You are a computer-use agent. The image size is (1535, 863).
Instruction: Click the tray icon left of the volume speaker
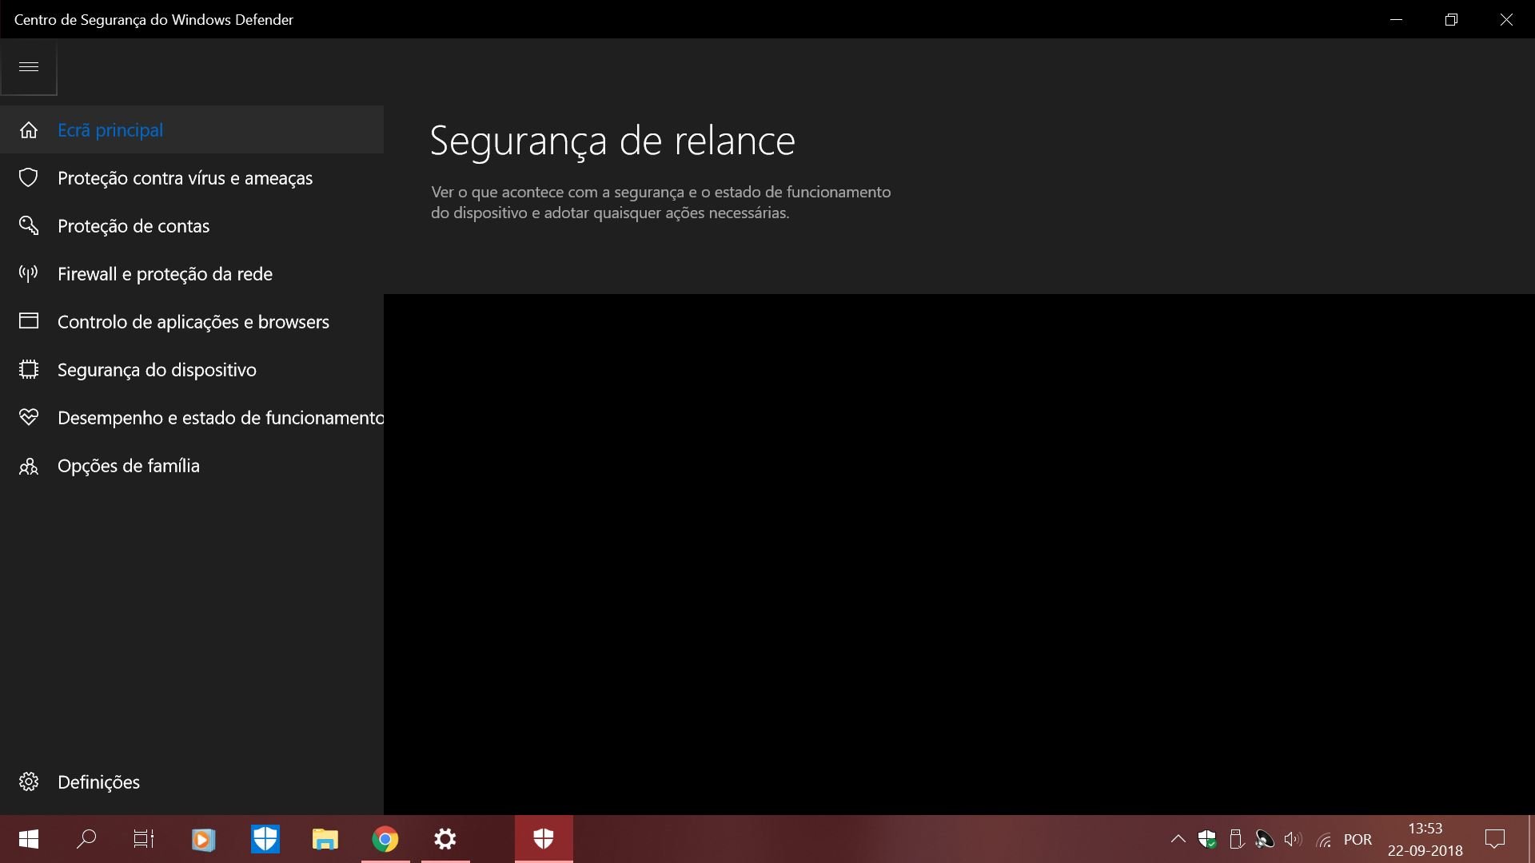point(1265,839)
